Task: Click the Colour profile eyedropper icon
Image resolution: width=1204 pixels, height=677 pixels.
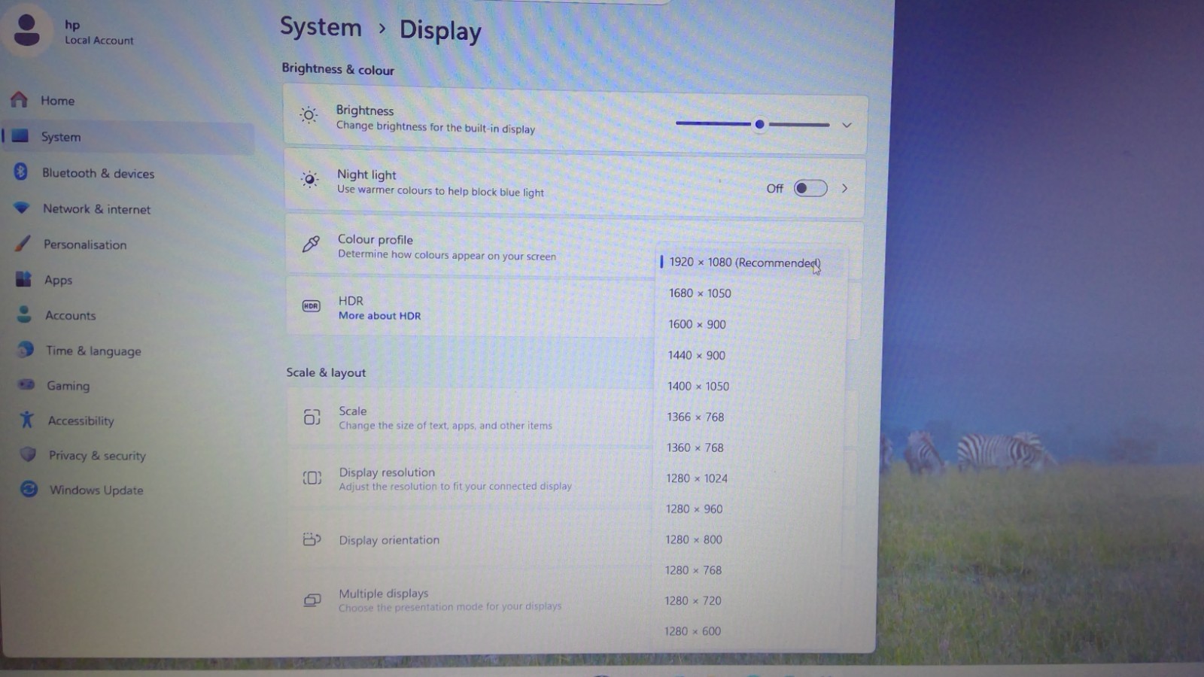Action: click(x=311, y=244)
